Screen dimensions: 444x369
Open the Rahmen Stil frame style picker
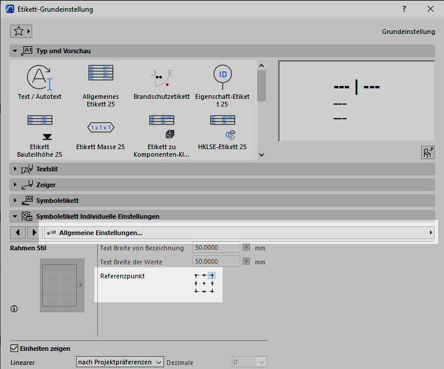point(62,285)
